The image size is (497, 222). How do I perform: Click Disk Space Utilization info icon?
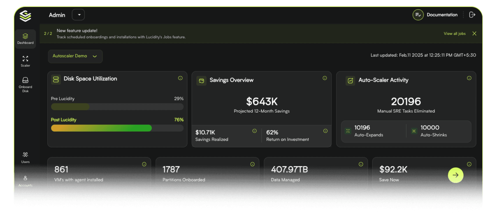click(180, 78)
